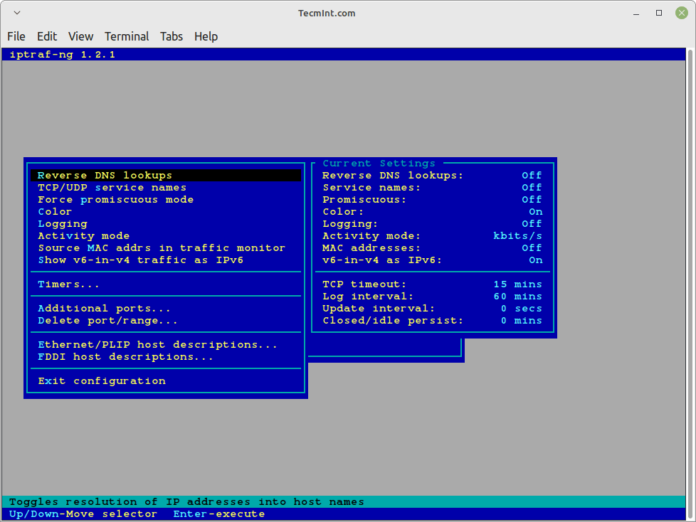Open the Tabs menu
The height and width of the screenshot is (522, 696).
tap(171, 36)
